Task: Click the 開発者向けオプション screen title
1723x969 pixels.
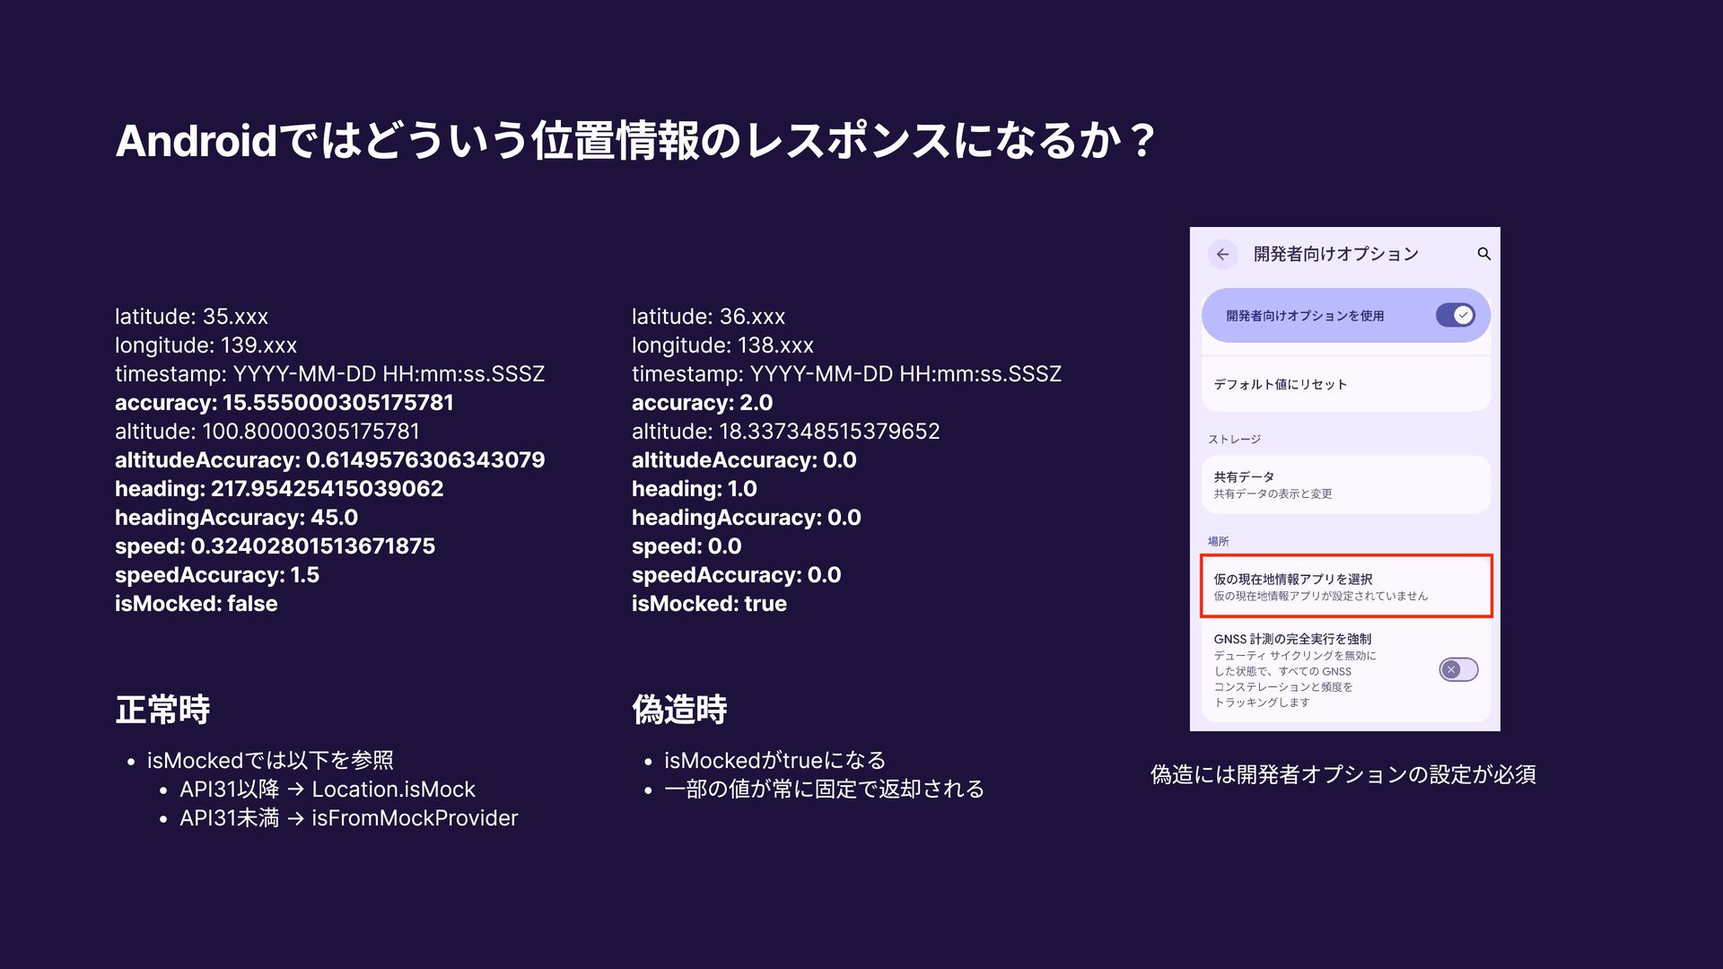Action: click(x=1335, y=255)
